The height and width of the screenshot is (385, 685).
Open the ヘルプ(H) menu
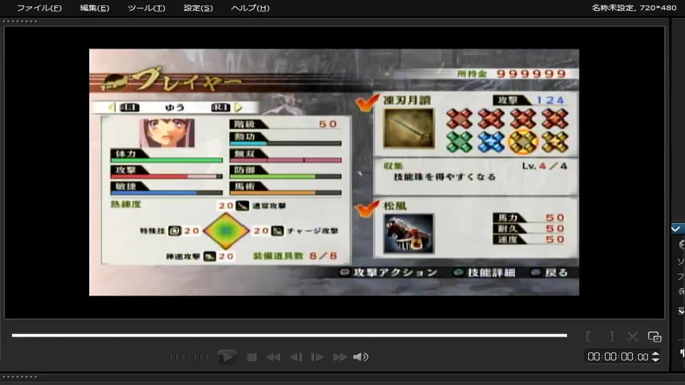250,8
